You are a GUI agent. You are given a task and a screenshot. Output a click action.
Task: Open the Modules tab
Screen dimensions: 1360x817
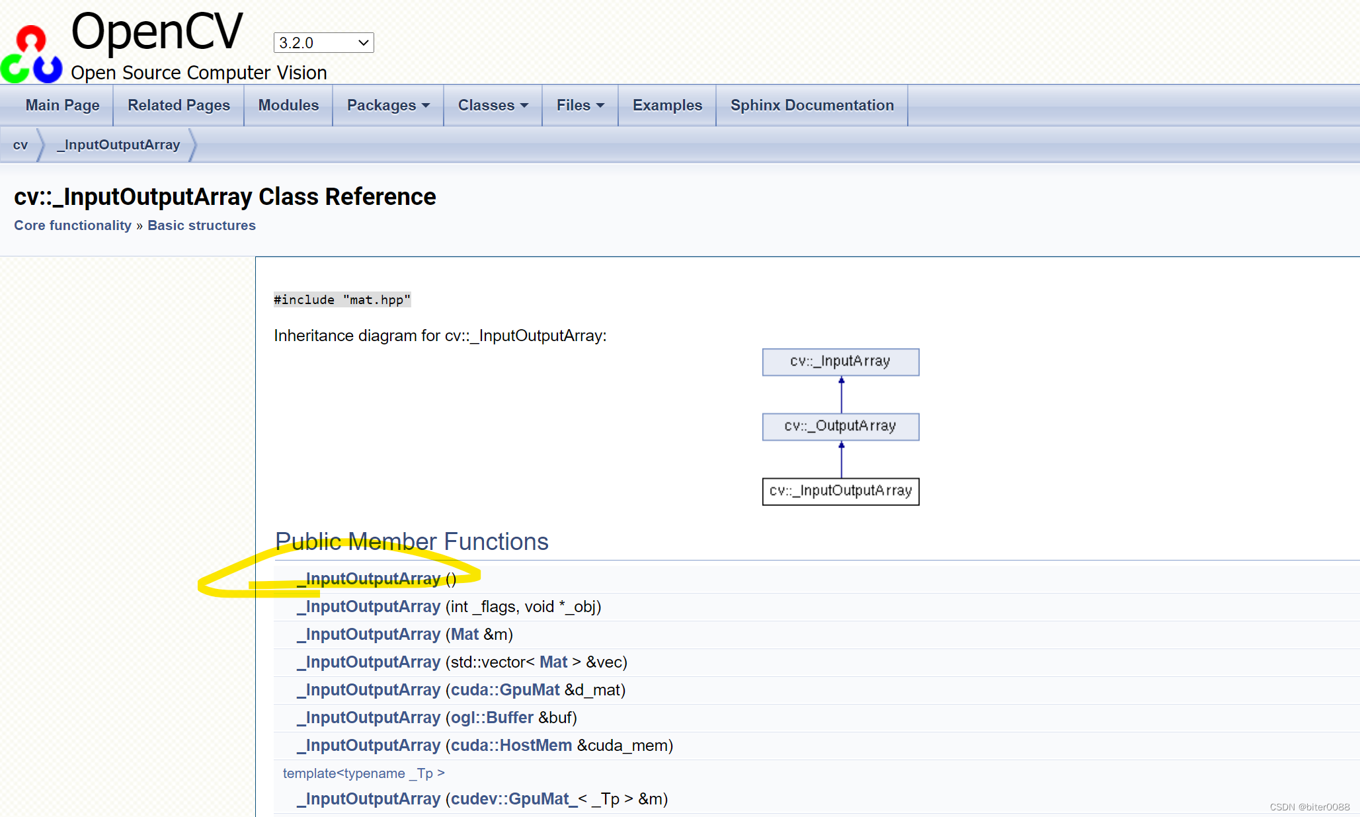tap(288, 105)
